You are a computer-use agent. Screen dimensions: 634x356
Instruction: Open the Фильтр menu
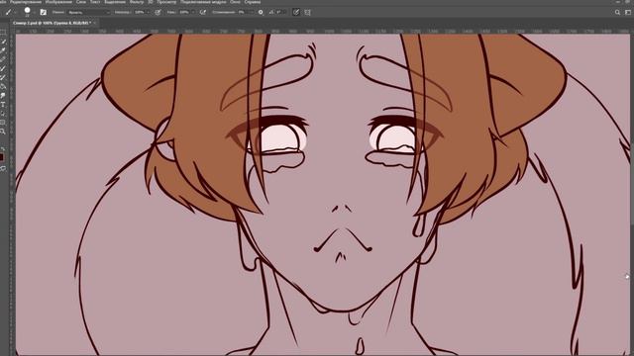coord(137,2)
